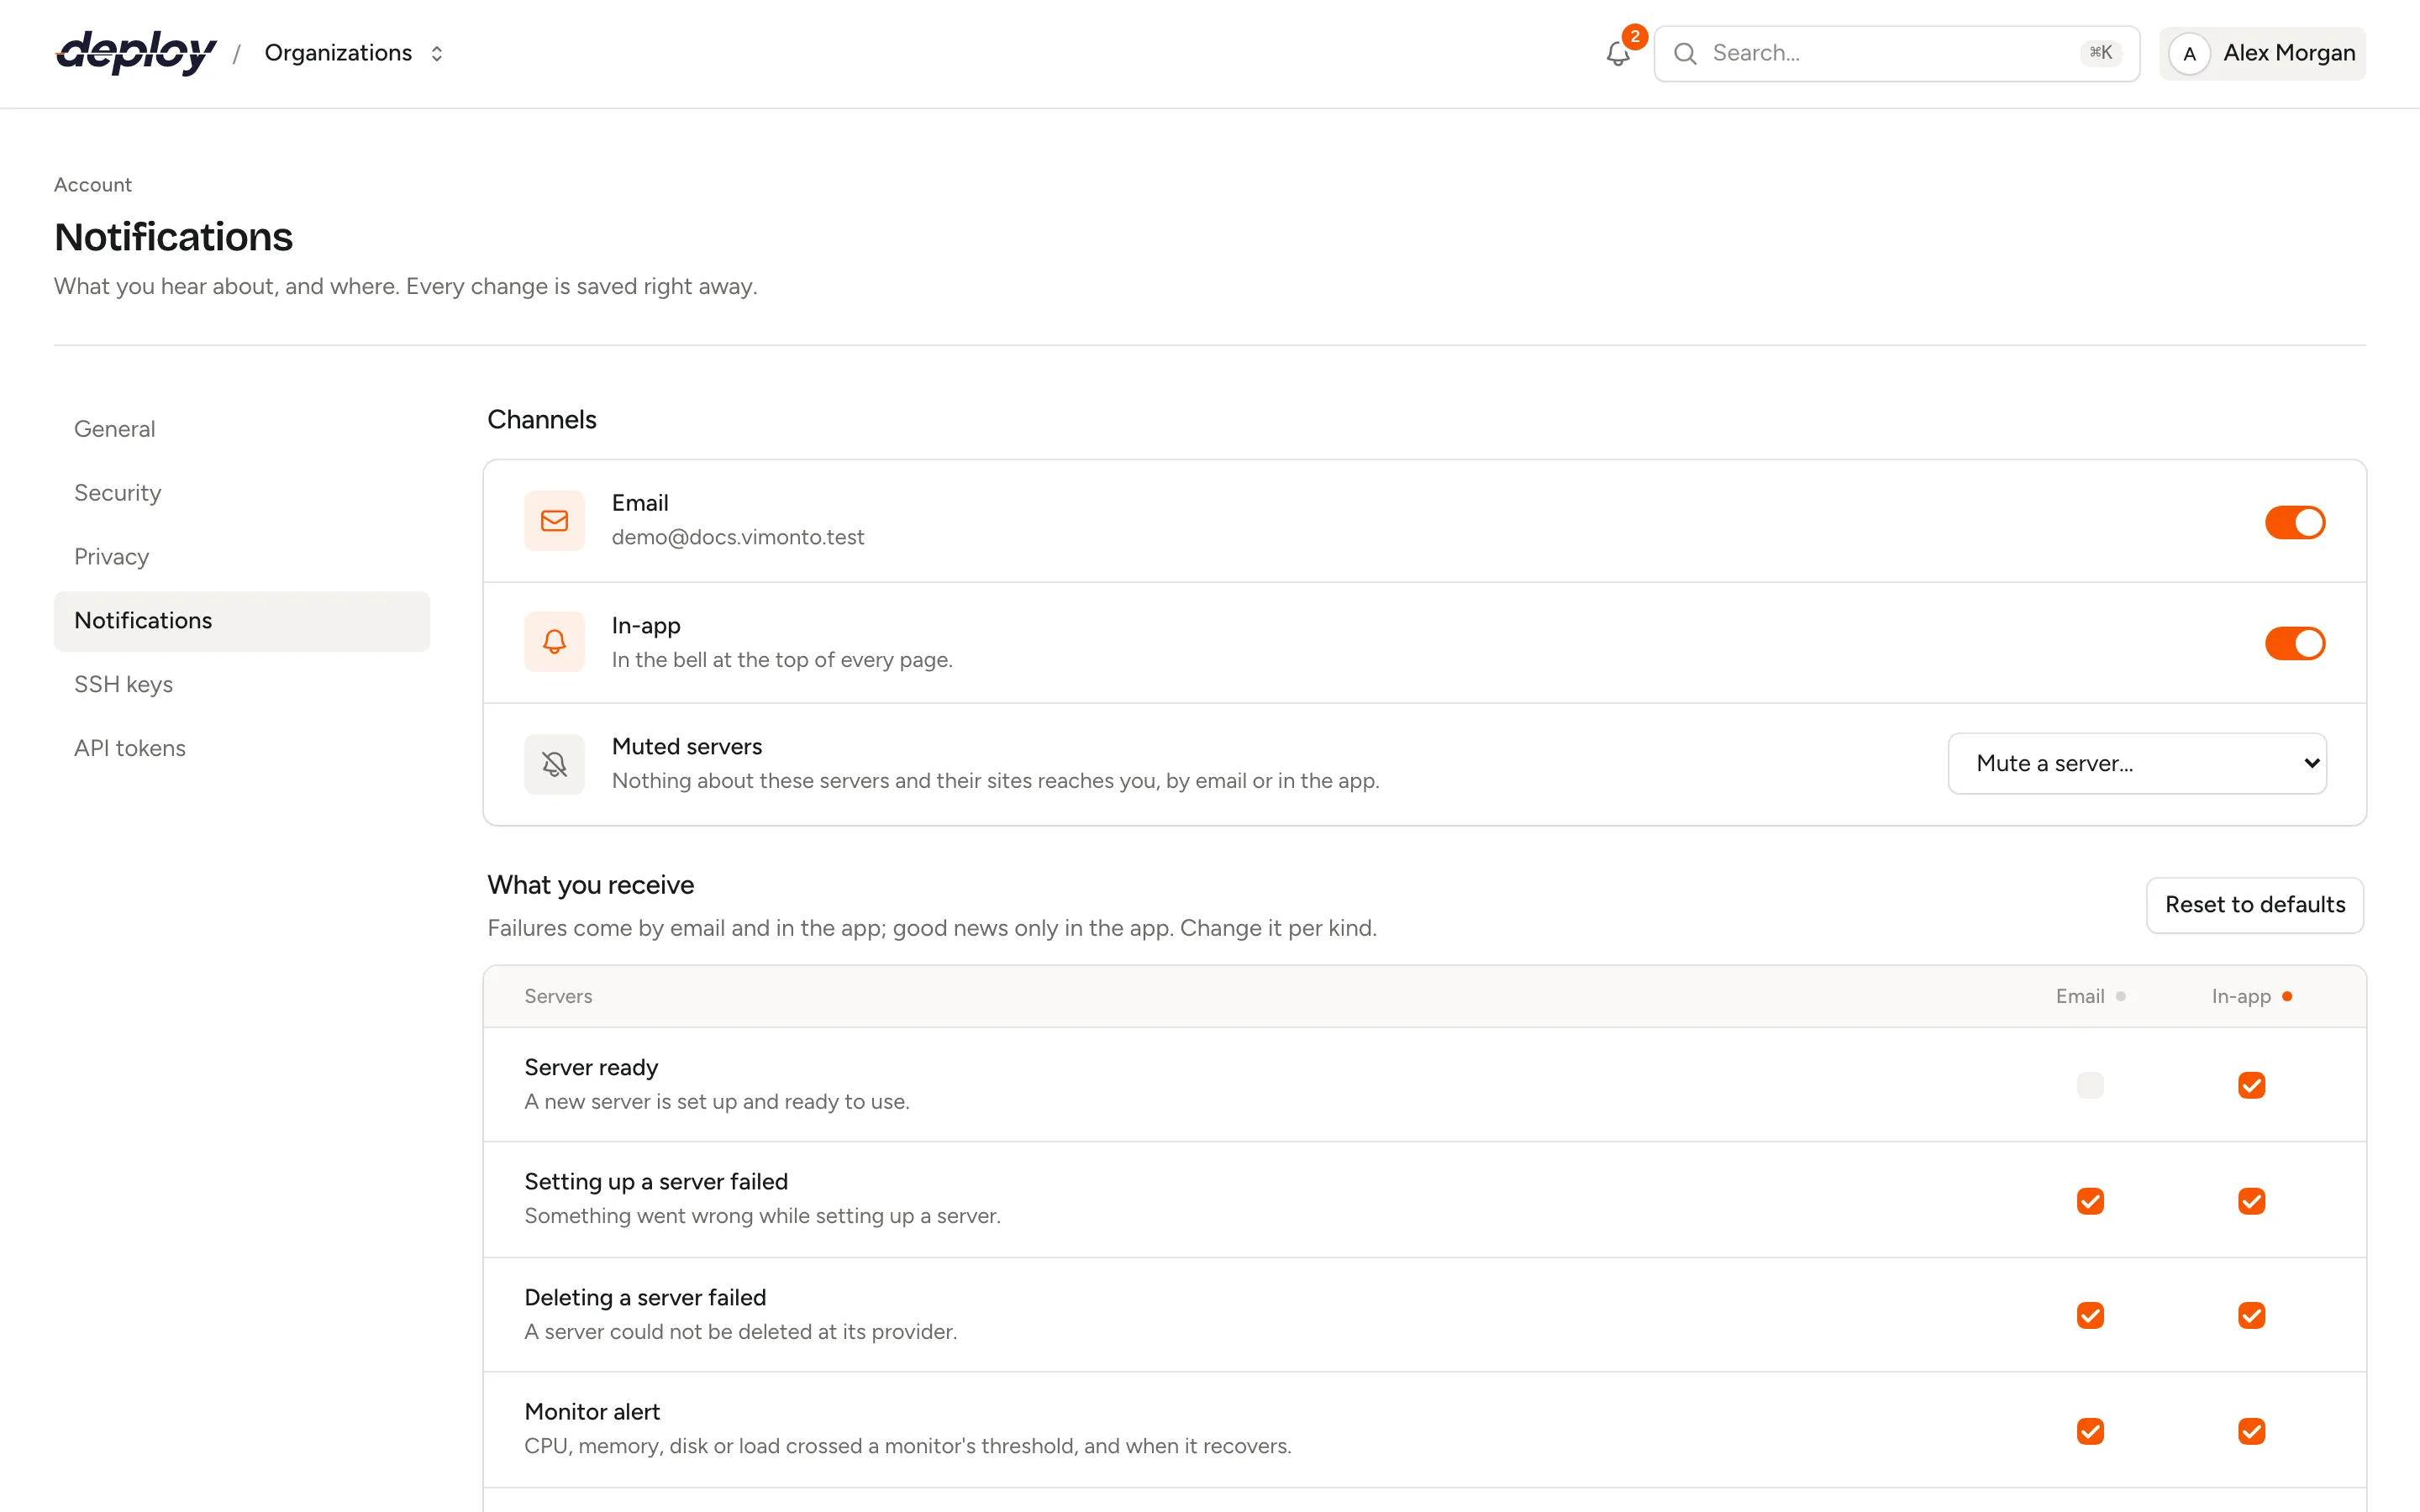Open the Security settings section
Screen dimensions: 2420x1512
(x=242, y=493)
